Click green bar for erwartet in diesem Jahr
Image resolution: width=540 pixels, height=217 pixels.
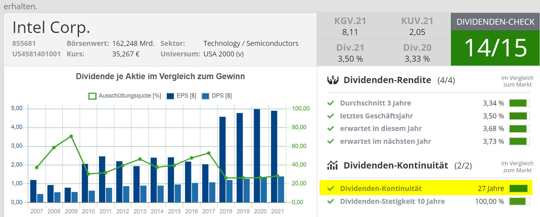pos(519,129)
